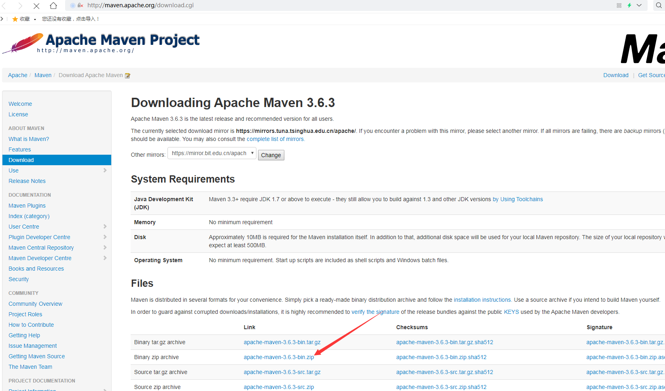Expand the Maven Developer Centre chevron

click(x=105, y=258)
